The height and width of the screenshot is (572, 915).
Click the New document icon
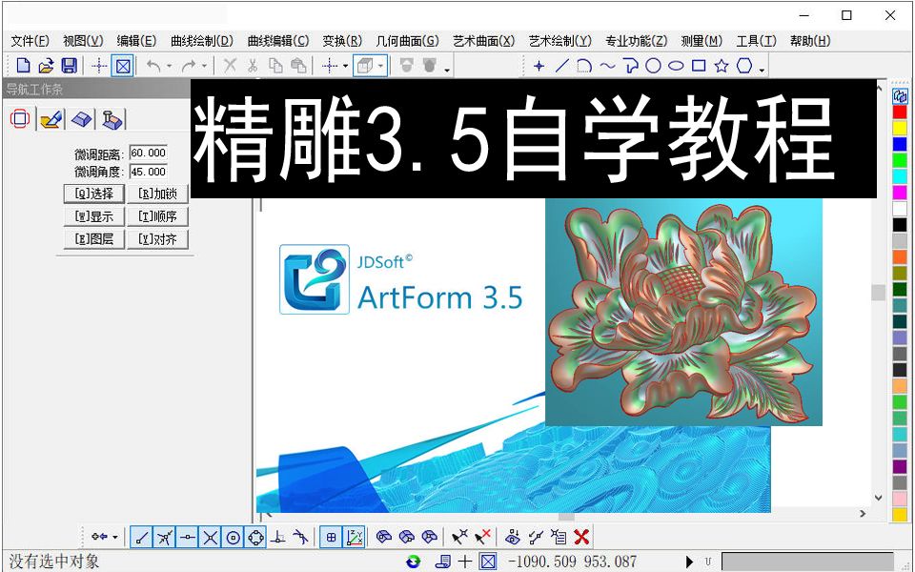coord(22,65)
